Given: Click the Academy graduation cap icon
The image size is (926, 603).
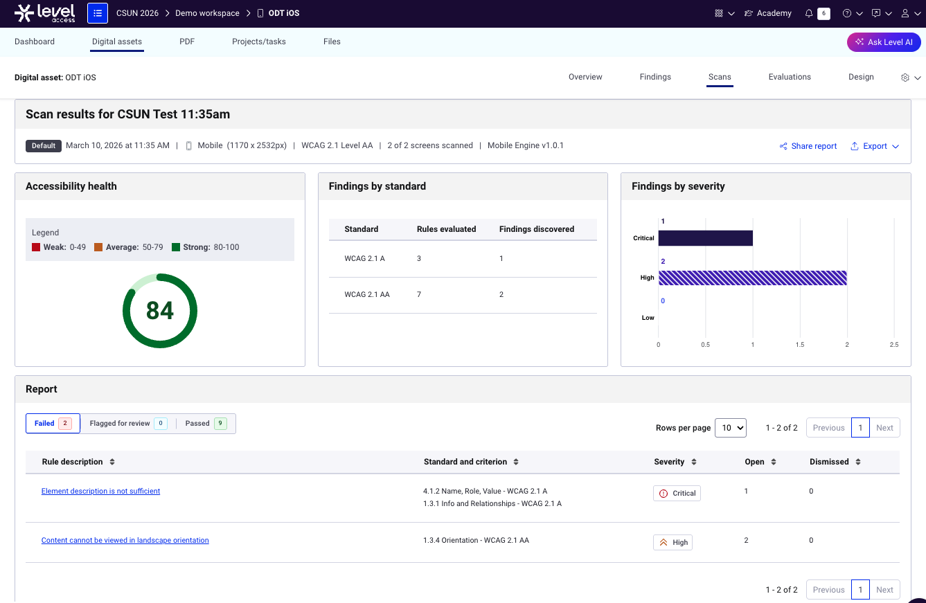Looking at the screenshot, I should point(748,13).
